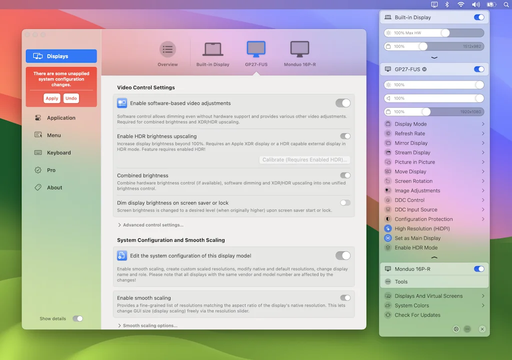Click the brightness sun icon beside GP27-FUS slider

click(388, 85)
